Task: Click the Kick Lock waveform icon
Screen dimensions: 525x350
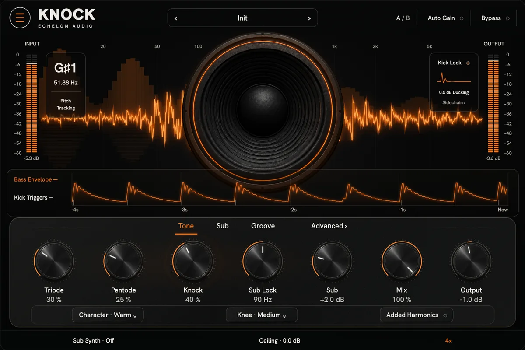Action: (454, 78)
